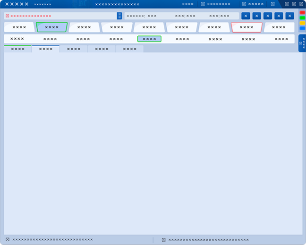Choose the green-outlined item in the second row
This screenshot has height=245, width=306.
(149, 39)
